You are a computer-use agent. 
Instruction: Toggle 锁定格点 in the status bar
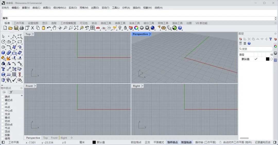(x=136, y=142)
